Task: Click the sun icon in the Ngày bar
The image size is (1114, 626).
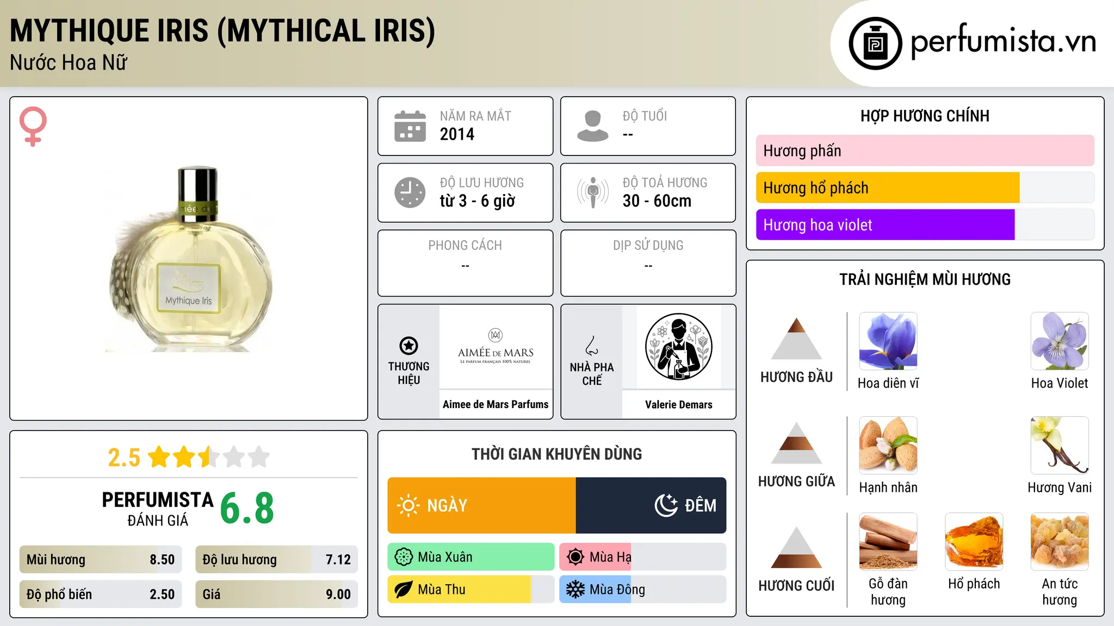Action: pyautogui.click(x=409, y=505)
